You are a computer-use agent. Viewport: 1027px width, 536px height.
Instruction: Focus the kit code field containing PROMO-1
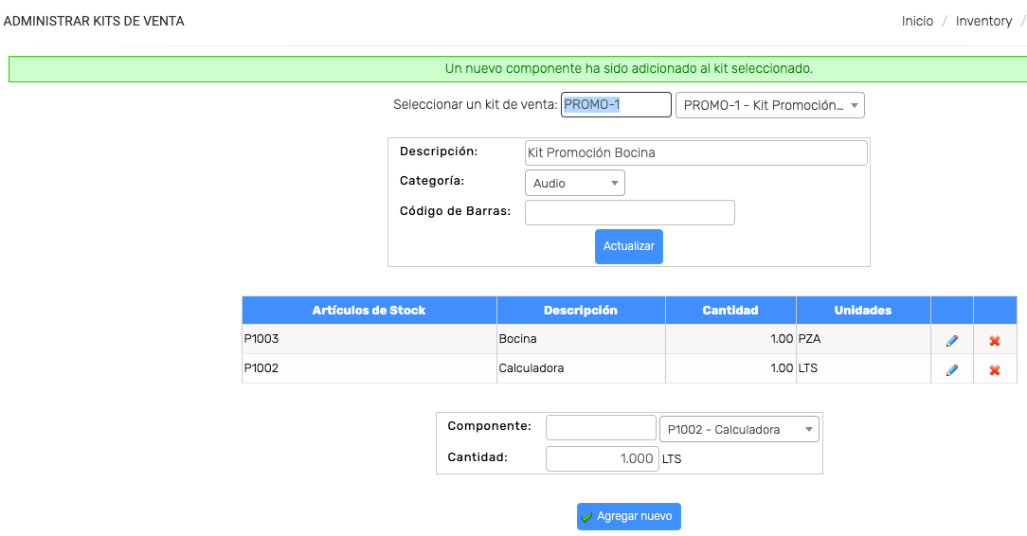pyautogui.click(x=616, y=105)
